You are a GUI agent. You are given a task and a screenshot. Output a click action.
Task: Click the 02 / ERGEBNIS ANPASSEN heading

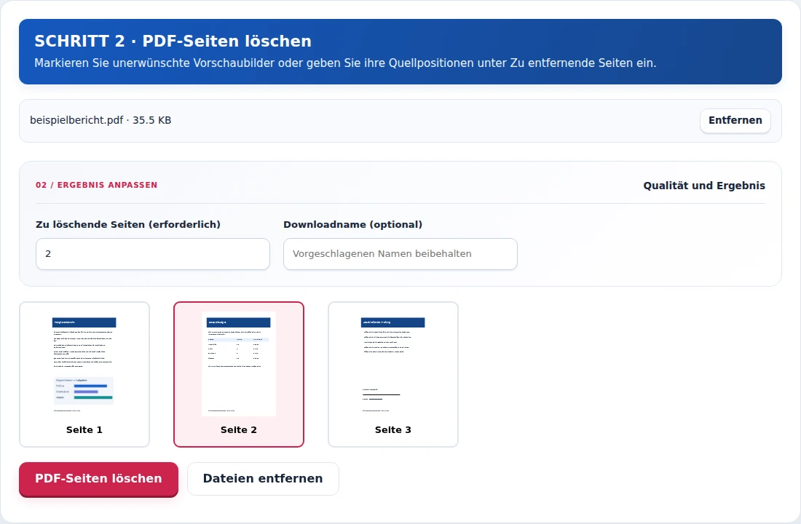coord(97,185)
